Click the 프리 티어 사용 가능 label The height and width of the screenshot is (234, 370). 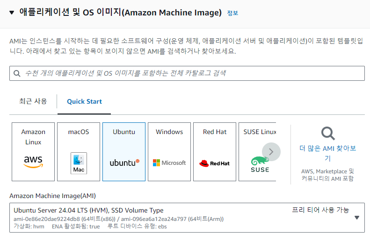pos(320,210)
